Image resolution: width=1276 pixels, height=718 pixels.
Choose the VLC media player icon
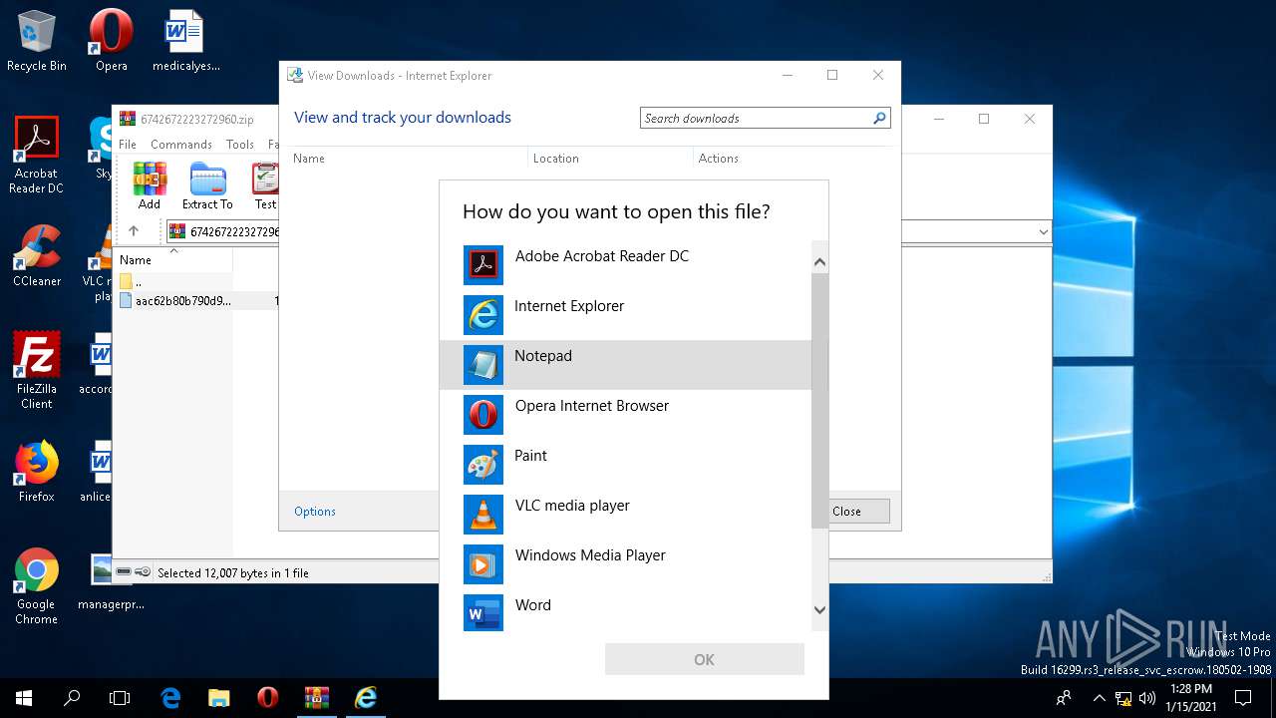tap(483, 514)
